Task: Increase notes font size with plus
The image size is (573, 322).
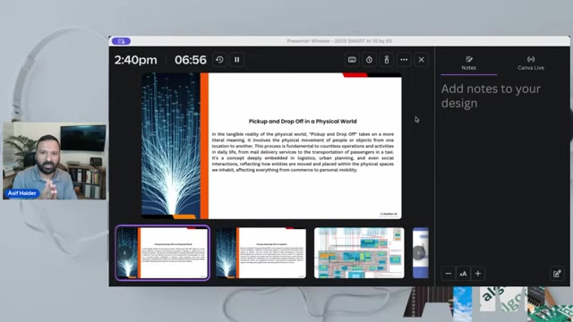Action: tap(478, 274)
